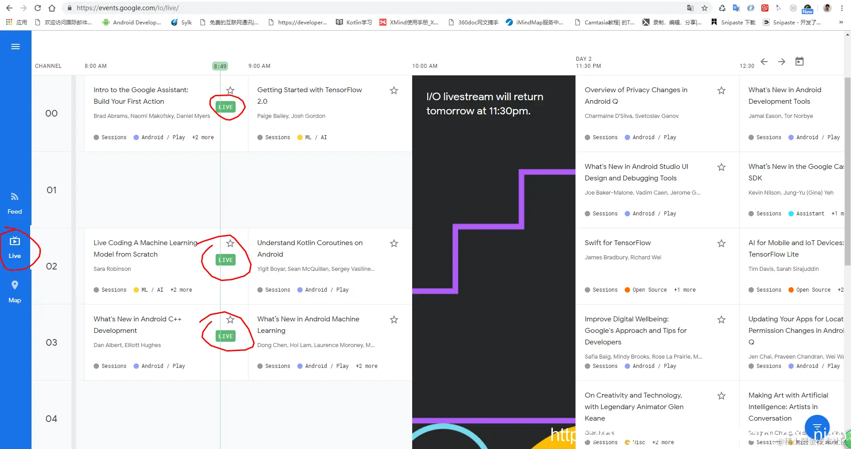Open the Map section in sidebar

click(x=15, y=292)
